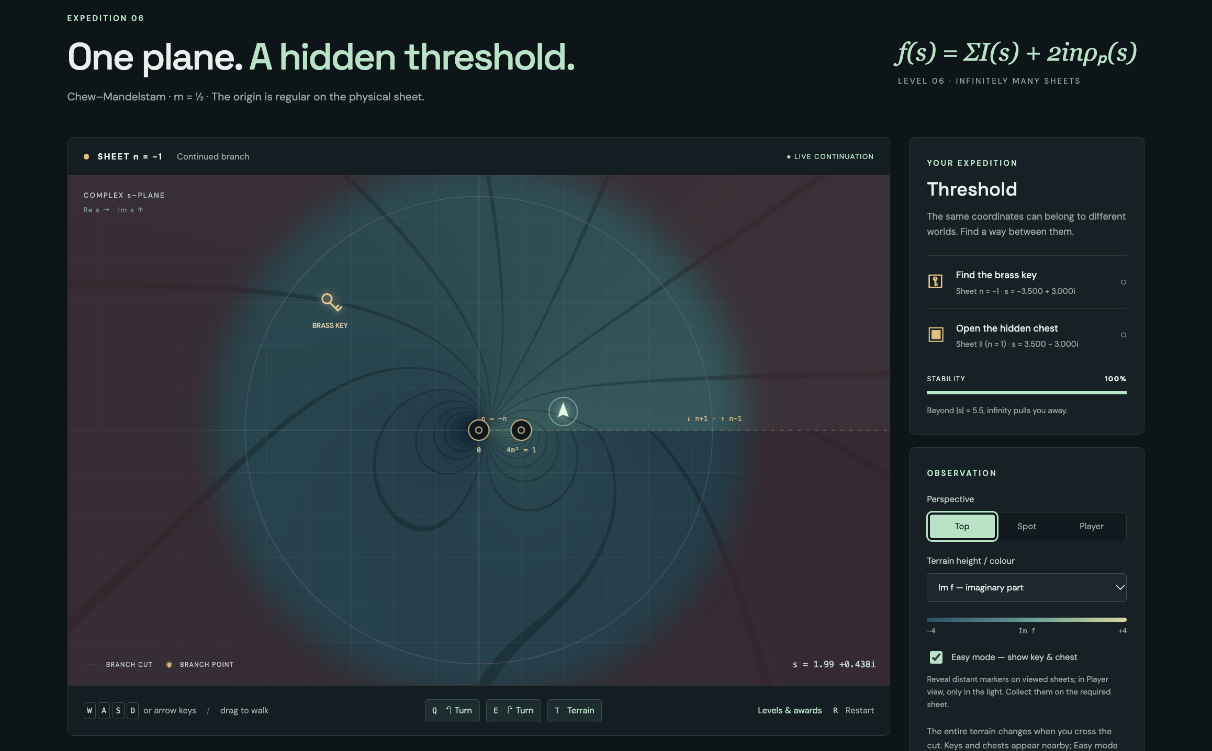This screenshot has width=1212, height=751.
Task: Click the chest icon beside Open the hidden chest
Action: point(936,334)
